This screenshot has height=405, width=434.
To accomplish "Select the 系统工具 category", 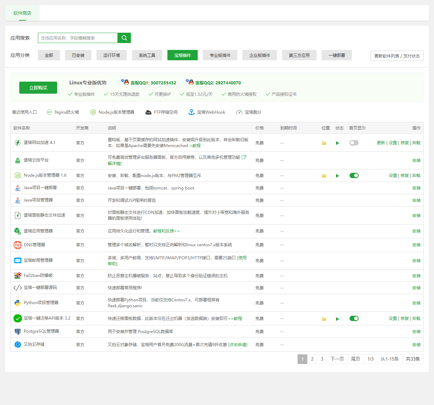I will (147, 55).
